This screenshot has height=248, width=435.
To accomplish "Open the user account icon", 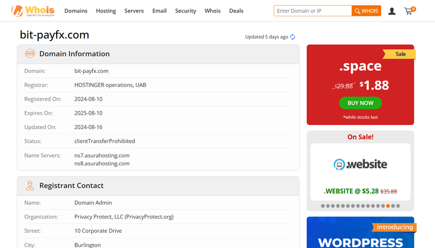I will point(391,11).
